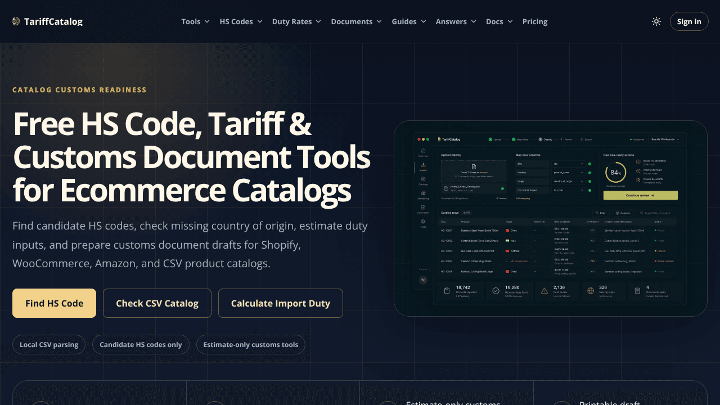720x405 pixels.
Task: Click the Candidate HS codes only chip
Action: (141, 345)
